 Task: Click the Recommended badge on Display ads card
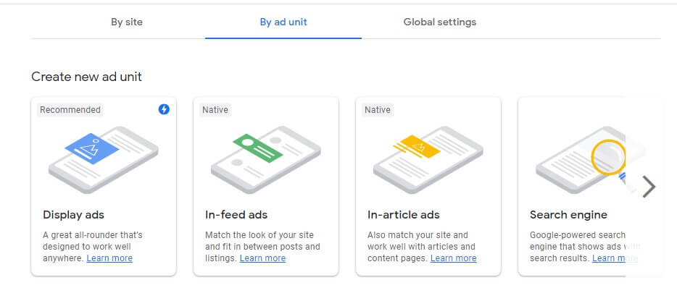[x=70, y=110]
